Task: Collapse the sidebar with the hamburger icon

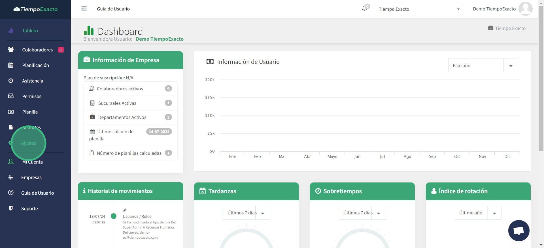Action: tap(84, 9)
